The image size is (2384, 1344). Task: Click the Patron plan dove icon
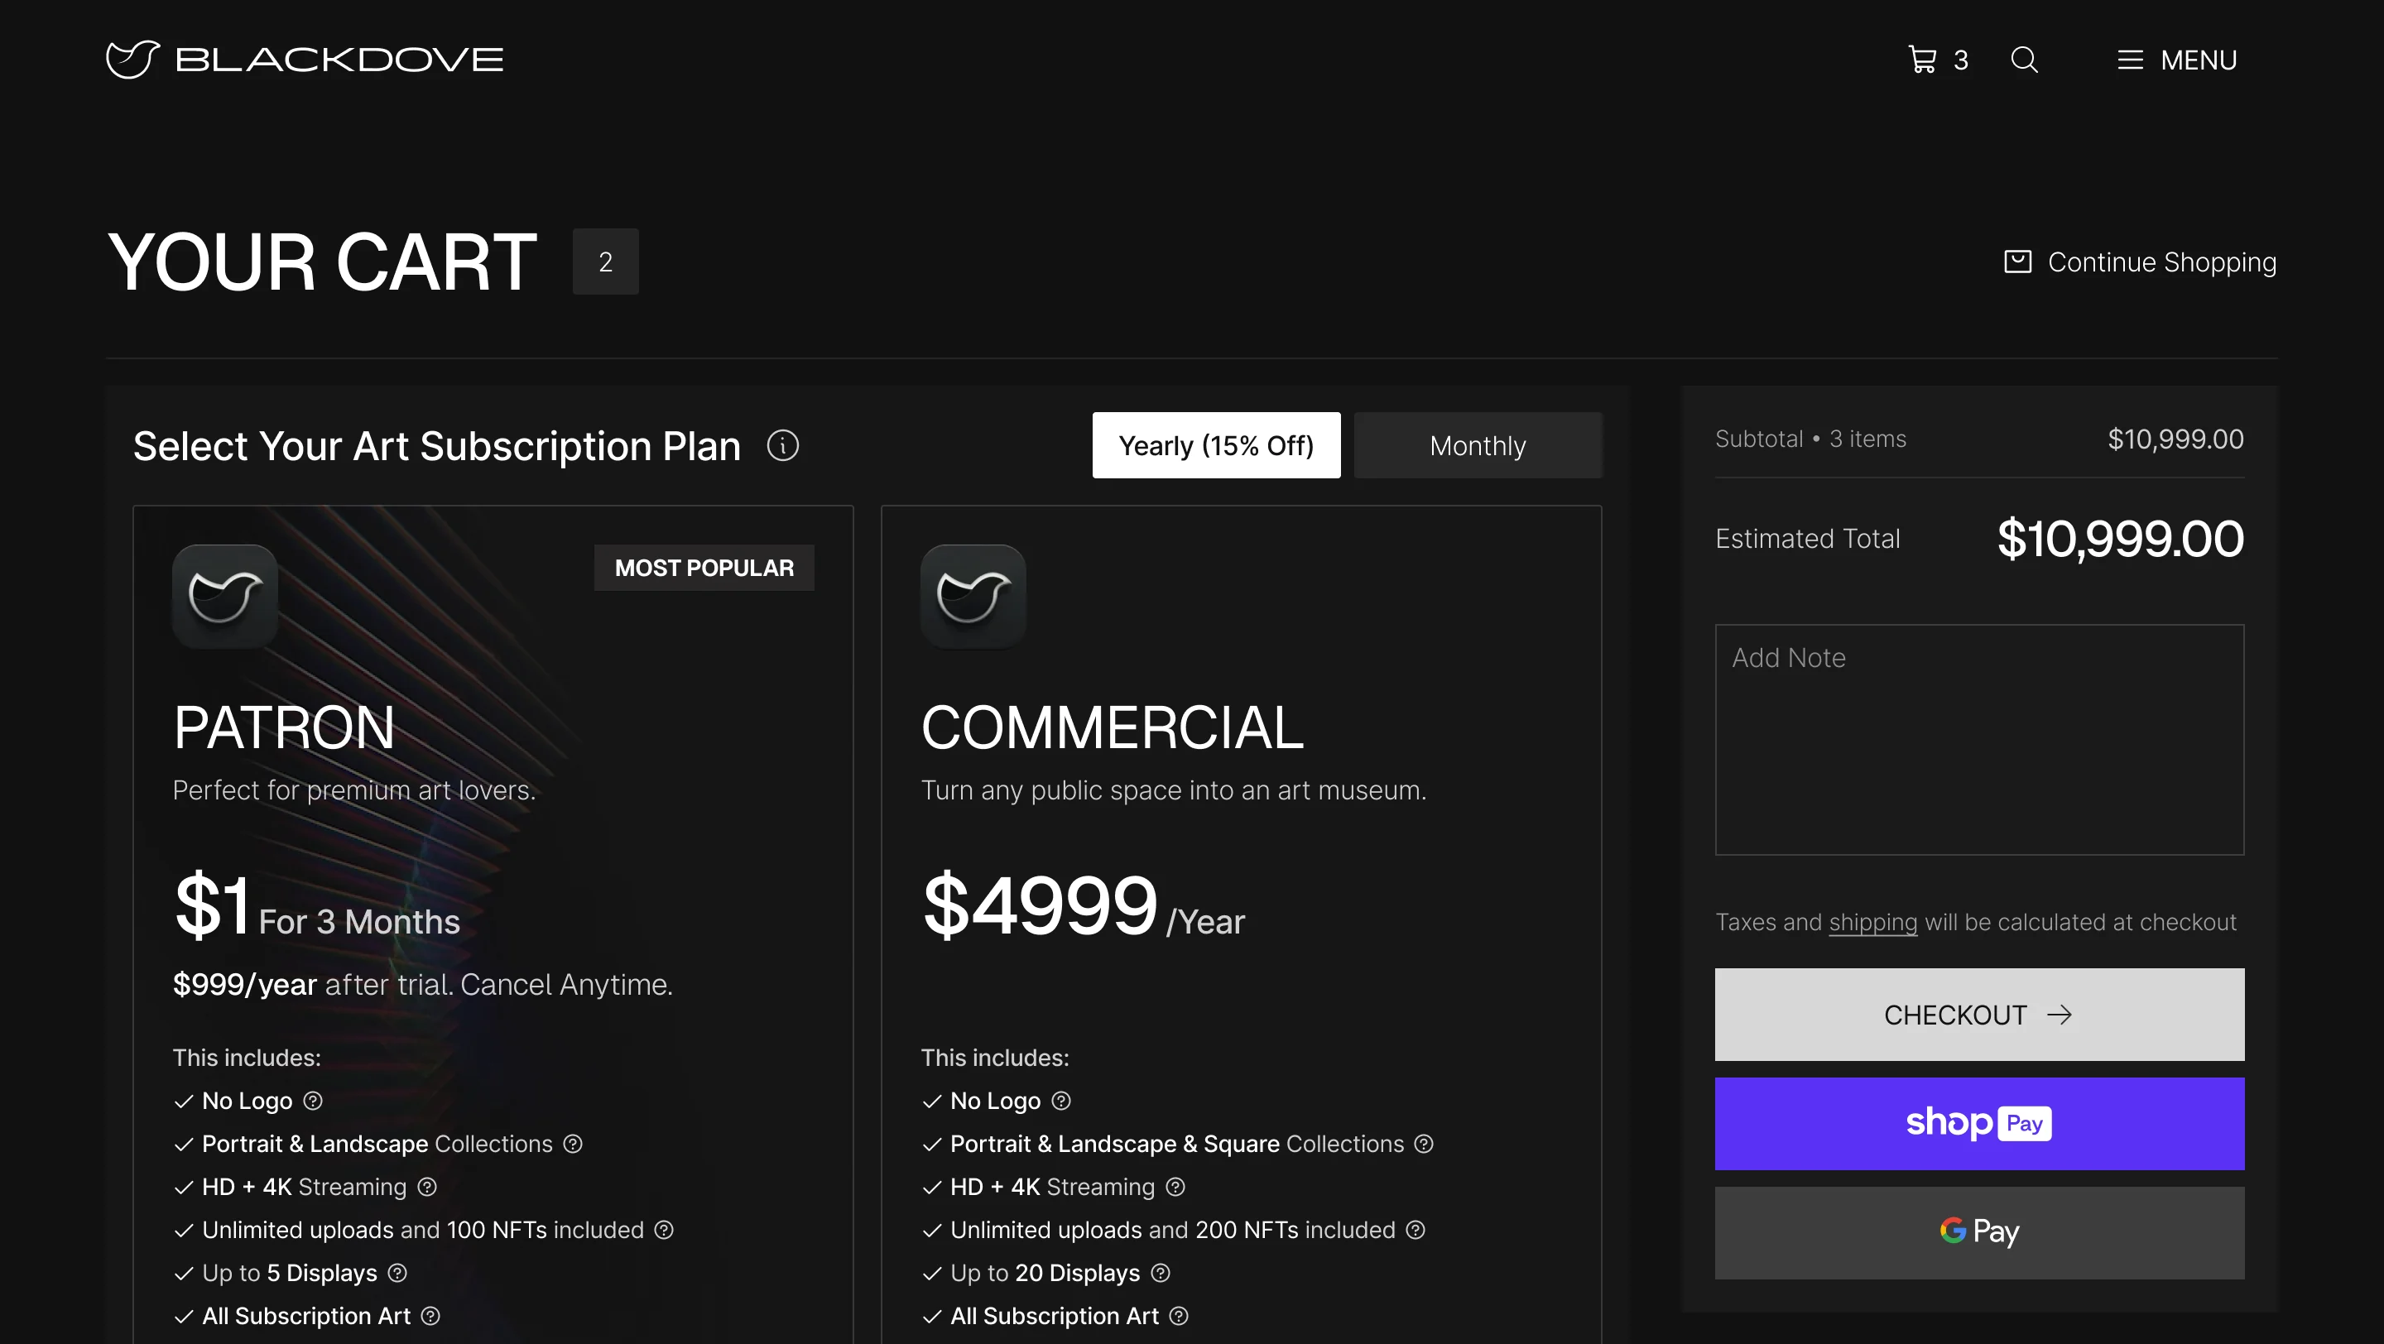tap(225, 597)
